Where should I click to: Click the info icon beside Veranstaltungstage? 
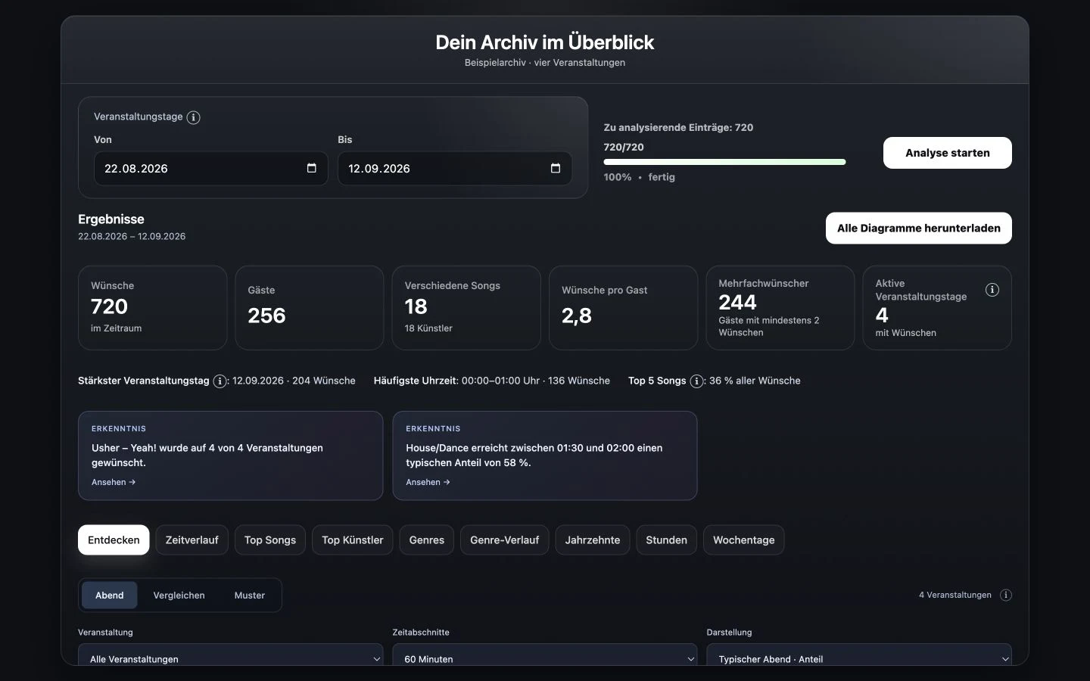(x=193, y=117)
